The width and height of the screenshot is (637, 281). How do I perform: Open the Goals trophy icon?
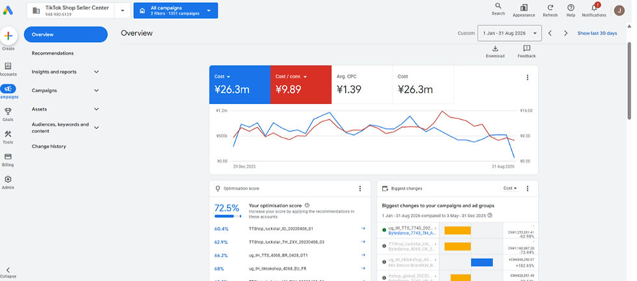tap(8, 111)
